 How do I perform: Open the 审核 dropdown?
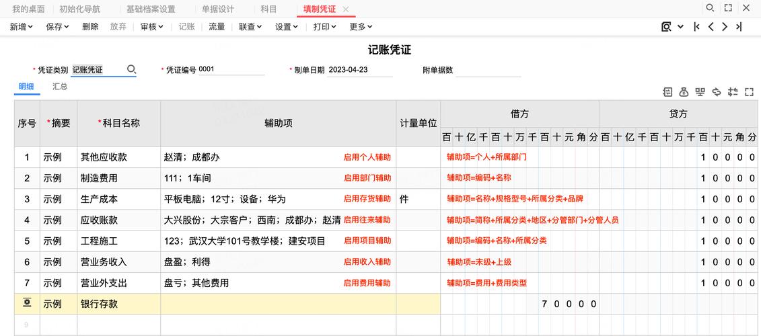tap(152, 27)
